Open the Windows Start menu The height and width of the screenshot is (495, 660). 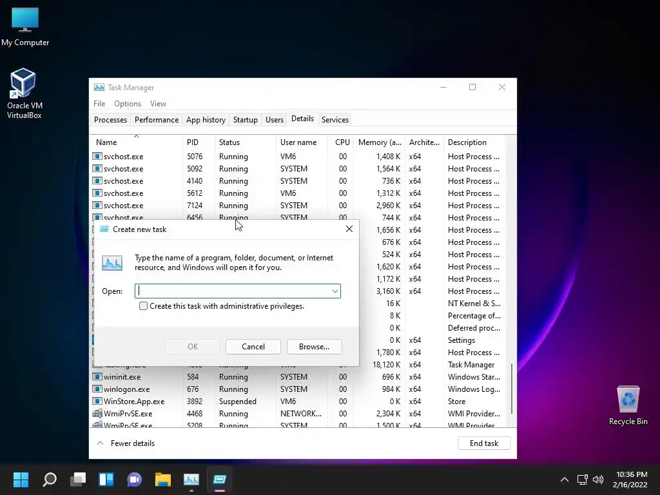pyautogui.click(x=21, y=480)
